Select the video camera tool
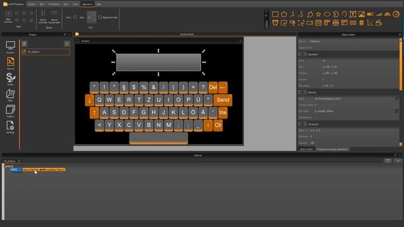 [x=379, y=23]
